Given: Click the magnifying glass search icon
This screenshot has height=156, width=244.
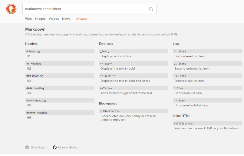Looking at the screenshot, I should 151,9.
